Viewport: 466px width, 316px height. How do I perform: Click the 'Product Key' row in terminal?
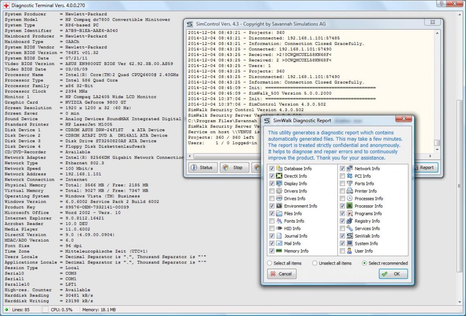67,207
